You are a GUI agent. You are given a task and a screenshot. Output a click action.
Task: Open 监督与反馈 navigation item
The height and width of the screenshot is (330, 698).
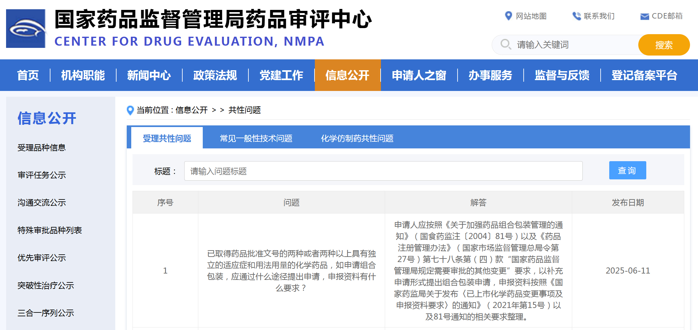pyautogui.click(x=562, y=75)
